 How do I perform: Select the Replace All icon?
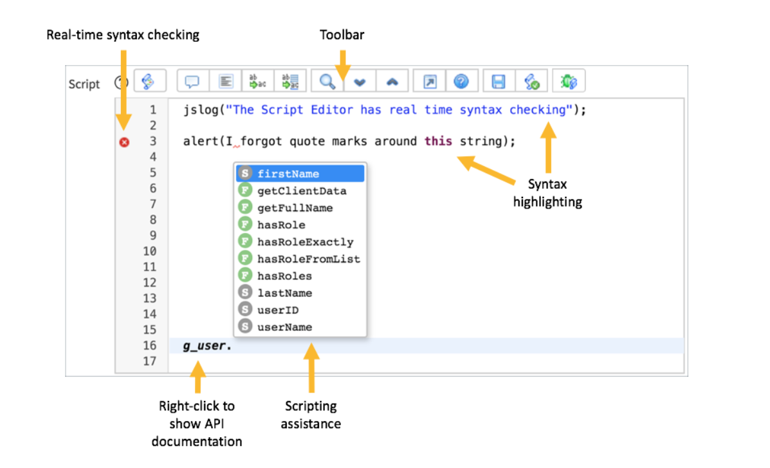(291, 80)
